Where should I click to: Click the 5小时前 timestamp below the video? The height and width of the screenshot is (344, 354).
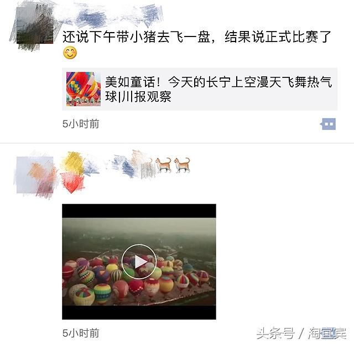point(81,333)
